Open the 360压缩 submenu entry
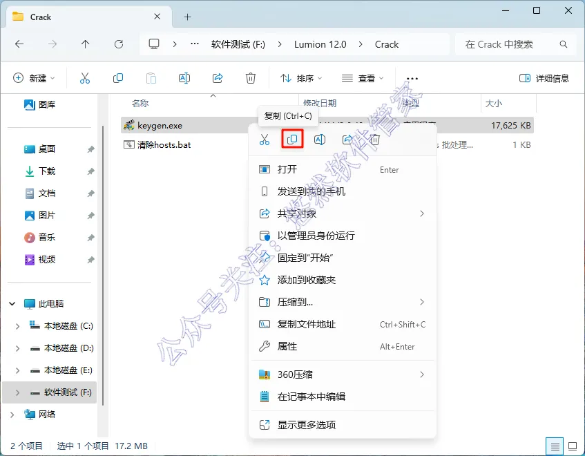Image resolution: width=585 pixels, height=456 pixels. 342,374
